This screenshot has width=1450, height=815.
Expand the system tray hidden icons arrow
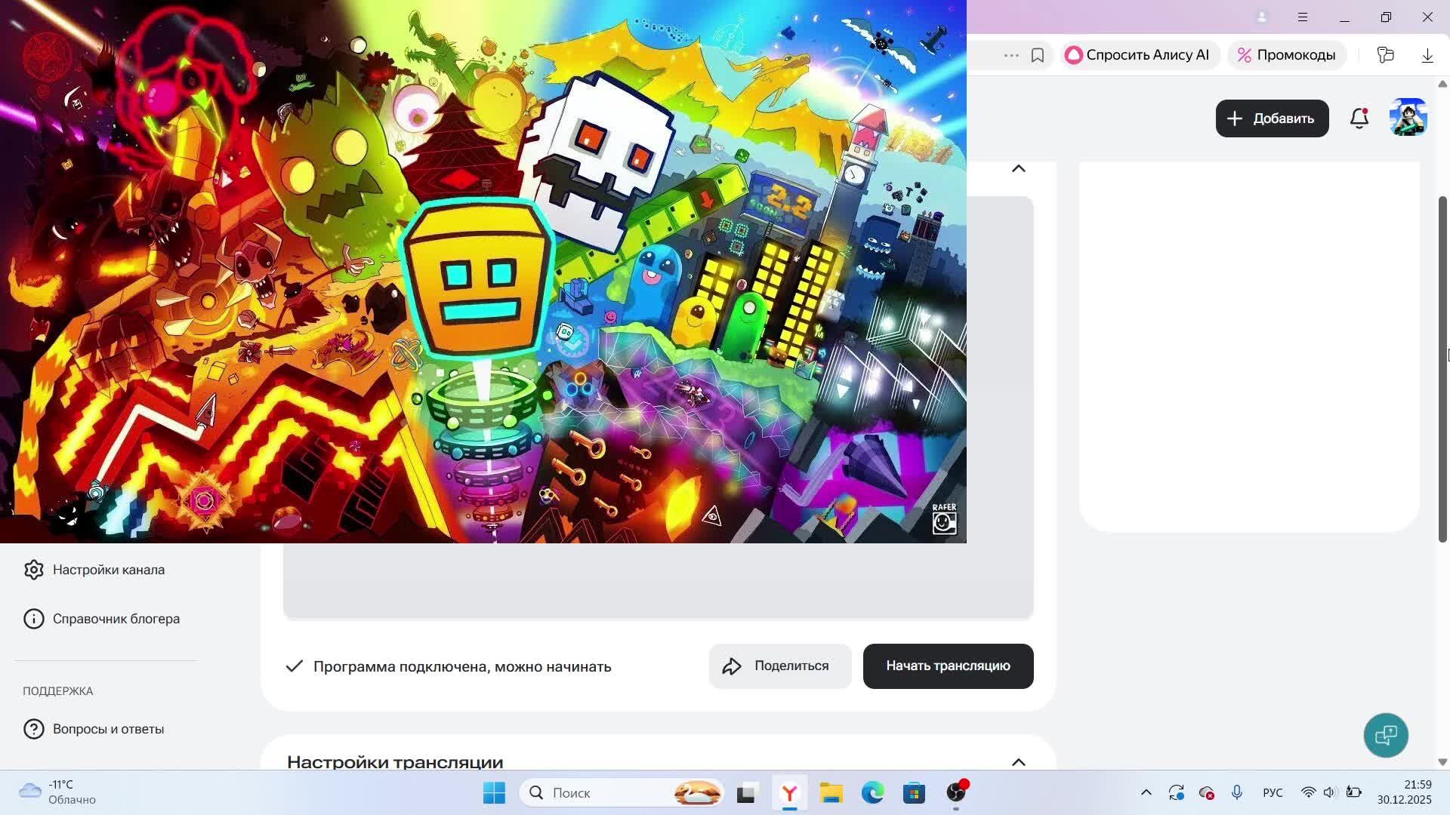pos(1146,792)
